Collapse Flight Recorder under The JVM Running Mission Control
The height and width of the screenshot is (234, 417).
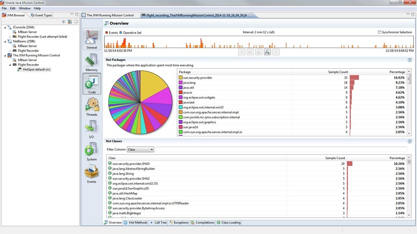point(10,65)
